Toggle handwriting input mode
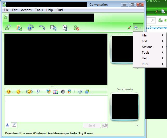 pos(14,125)
